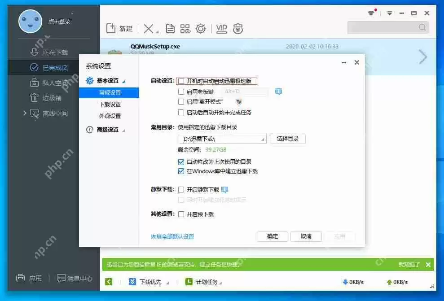Enable the 启用老板键 checkbox
This screenshot has height=301, width=444.
coord(182,92)
